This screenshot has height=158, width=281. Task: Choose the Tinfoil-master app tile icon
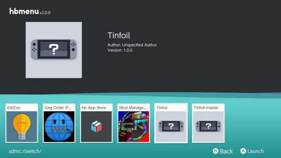208,126
